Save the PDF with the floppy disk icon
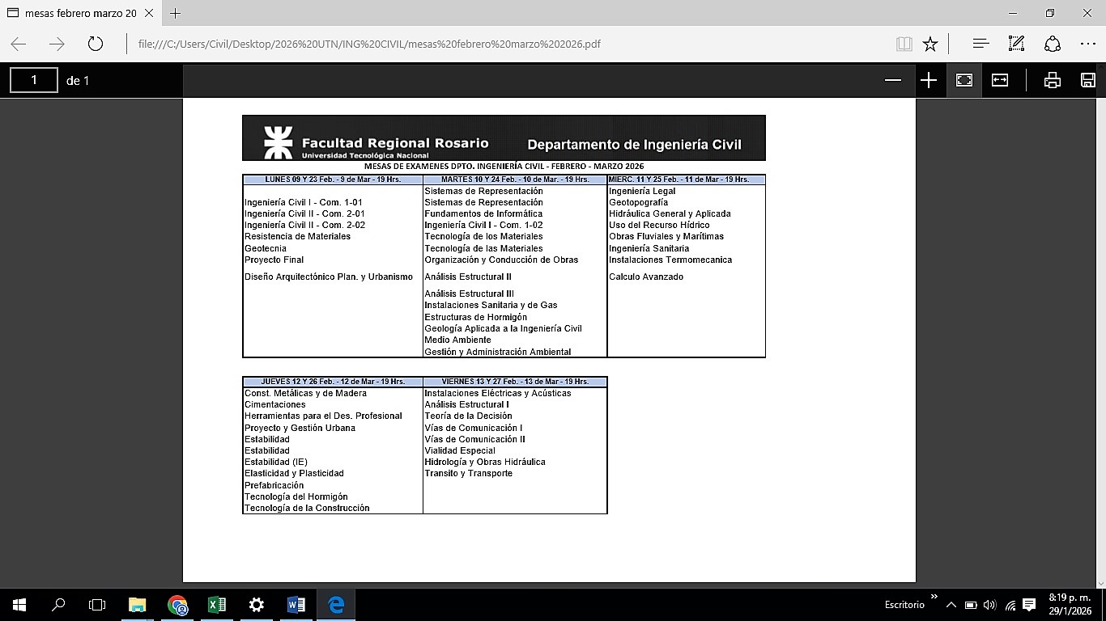 (x=1088, y=80)
